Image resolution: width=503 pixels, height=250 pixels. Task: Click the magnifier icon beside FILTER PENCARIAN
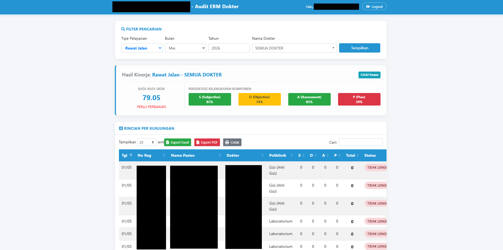123,29
